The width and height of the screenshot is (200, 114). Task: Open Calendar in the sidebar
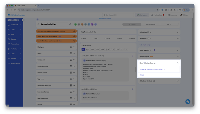pos(14,39)
